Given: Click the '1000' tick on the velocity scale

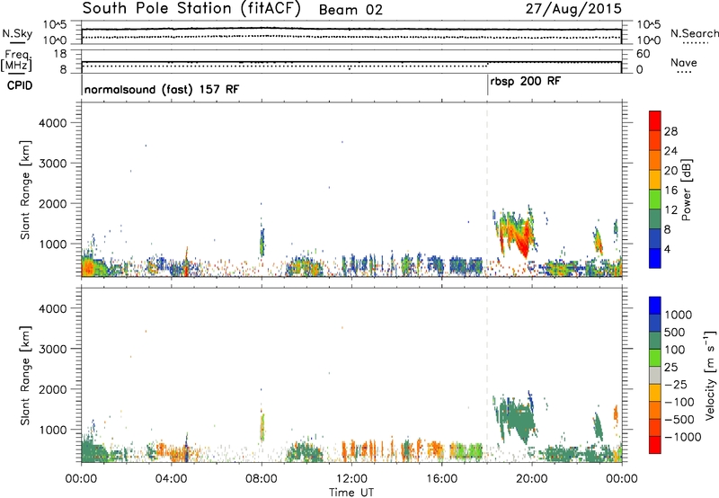Looking at the screenshot, I should (679, 315).
